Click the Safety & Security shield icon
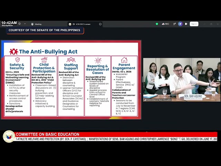The image size is (221, 166). coord(18,60)
